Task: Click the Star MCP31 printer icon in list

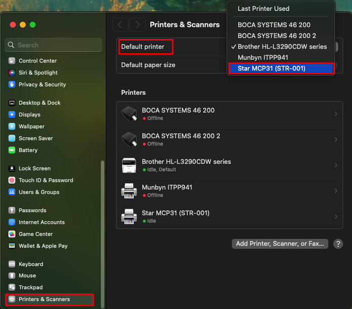Action: [x=129, y=217]
